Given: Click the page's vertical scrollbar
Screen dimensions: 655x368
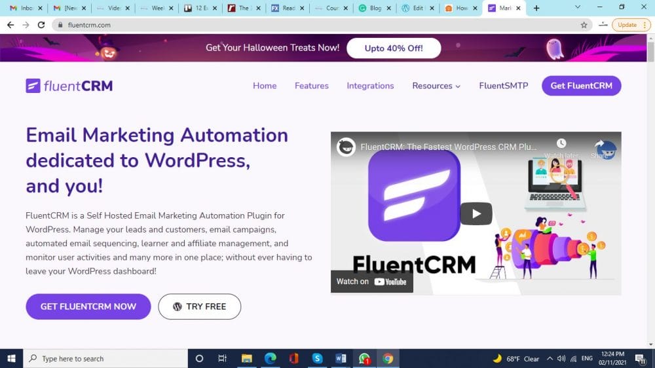Looking at the screenshot, I should tap(650, 196).
